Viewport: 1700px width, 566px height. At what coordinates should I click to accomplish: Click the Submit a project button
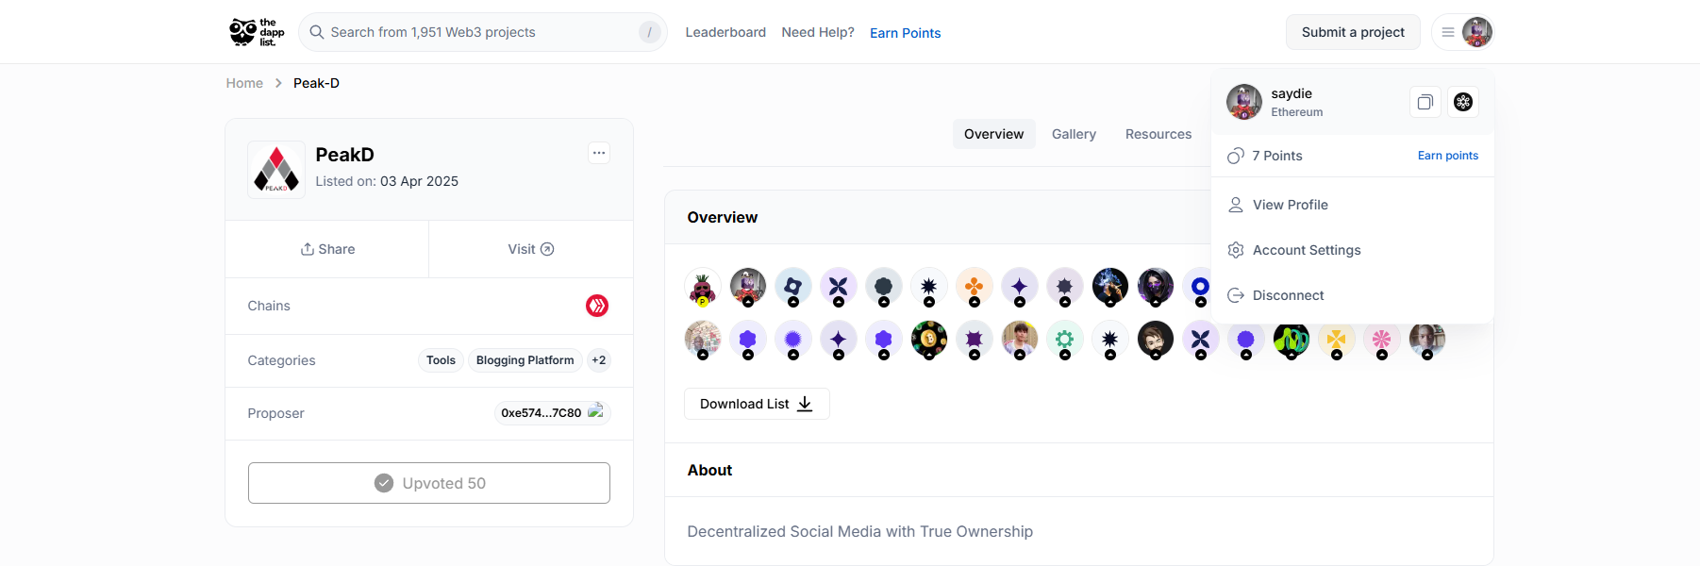tap(1353, 32)
